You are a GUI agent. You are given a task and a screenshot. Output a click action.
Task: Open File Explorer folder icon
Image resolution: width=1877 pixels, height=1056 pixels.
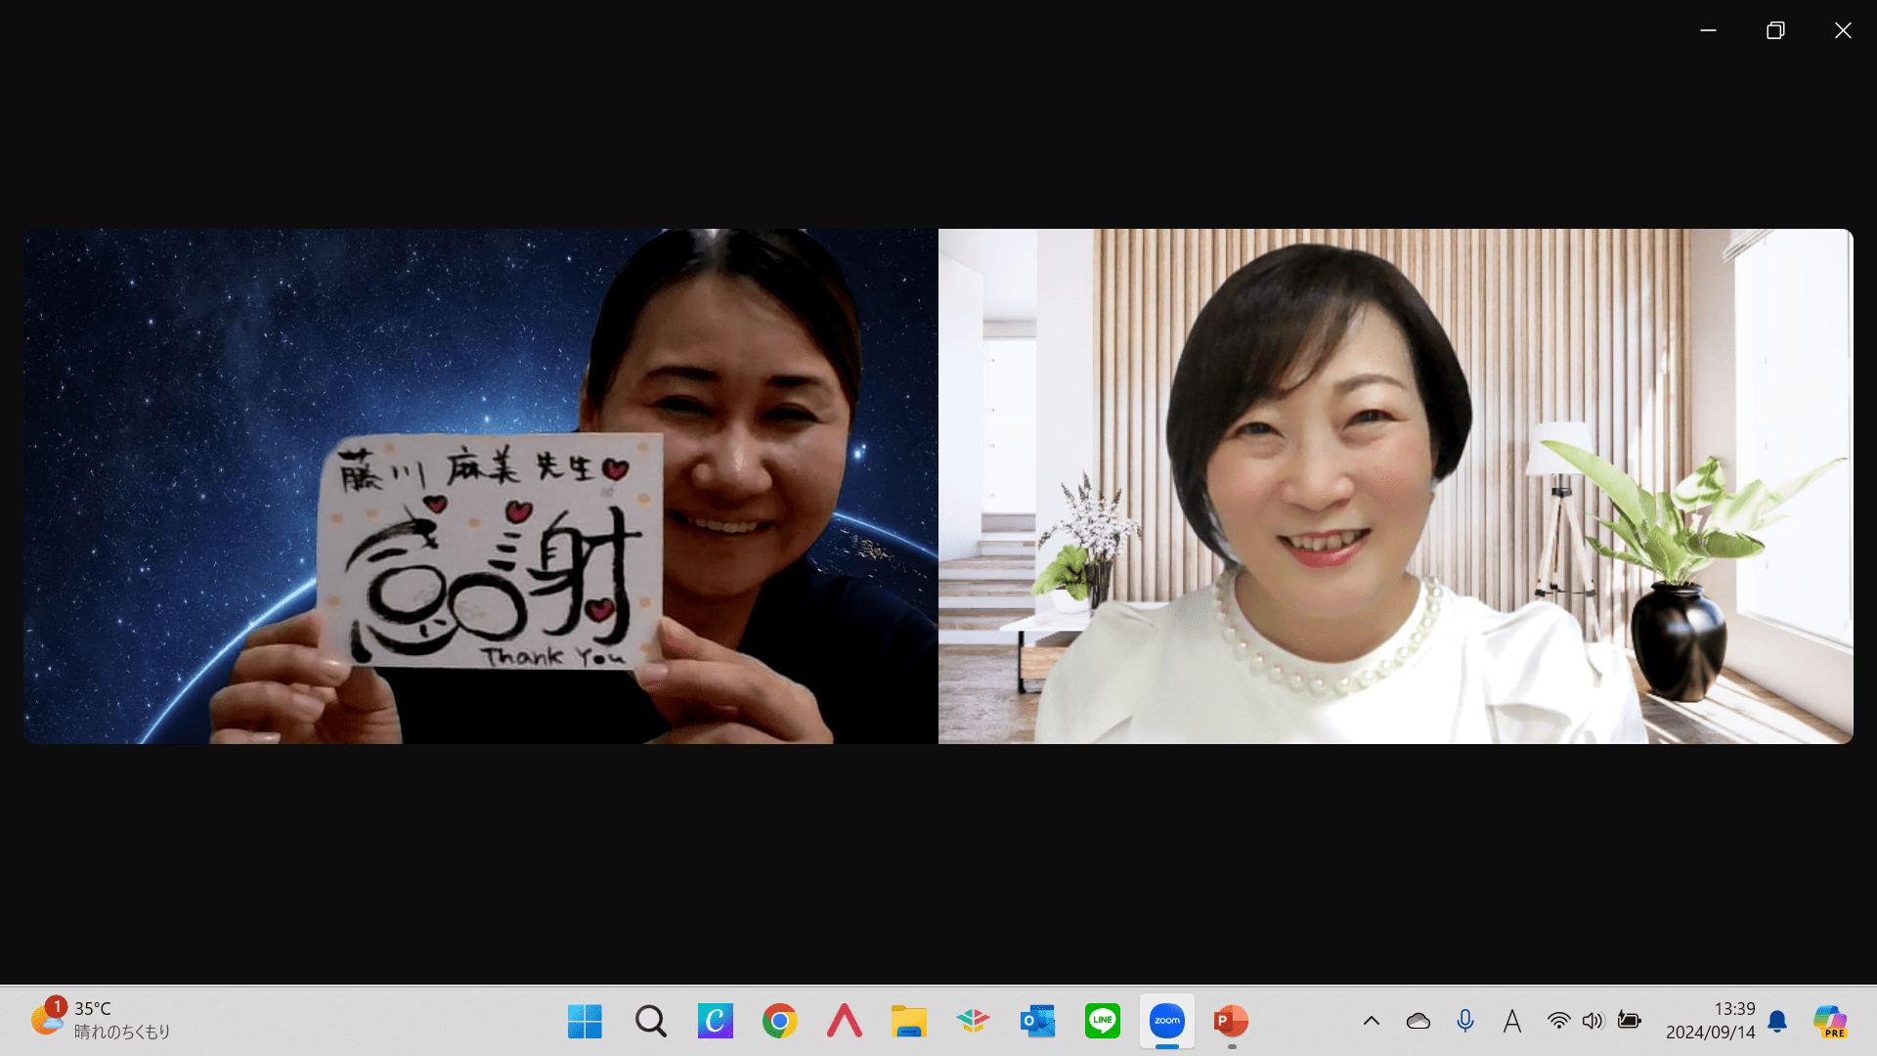coord(908,1021)
